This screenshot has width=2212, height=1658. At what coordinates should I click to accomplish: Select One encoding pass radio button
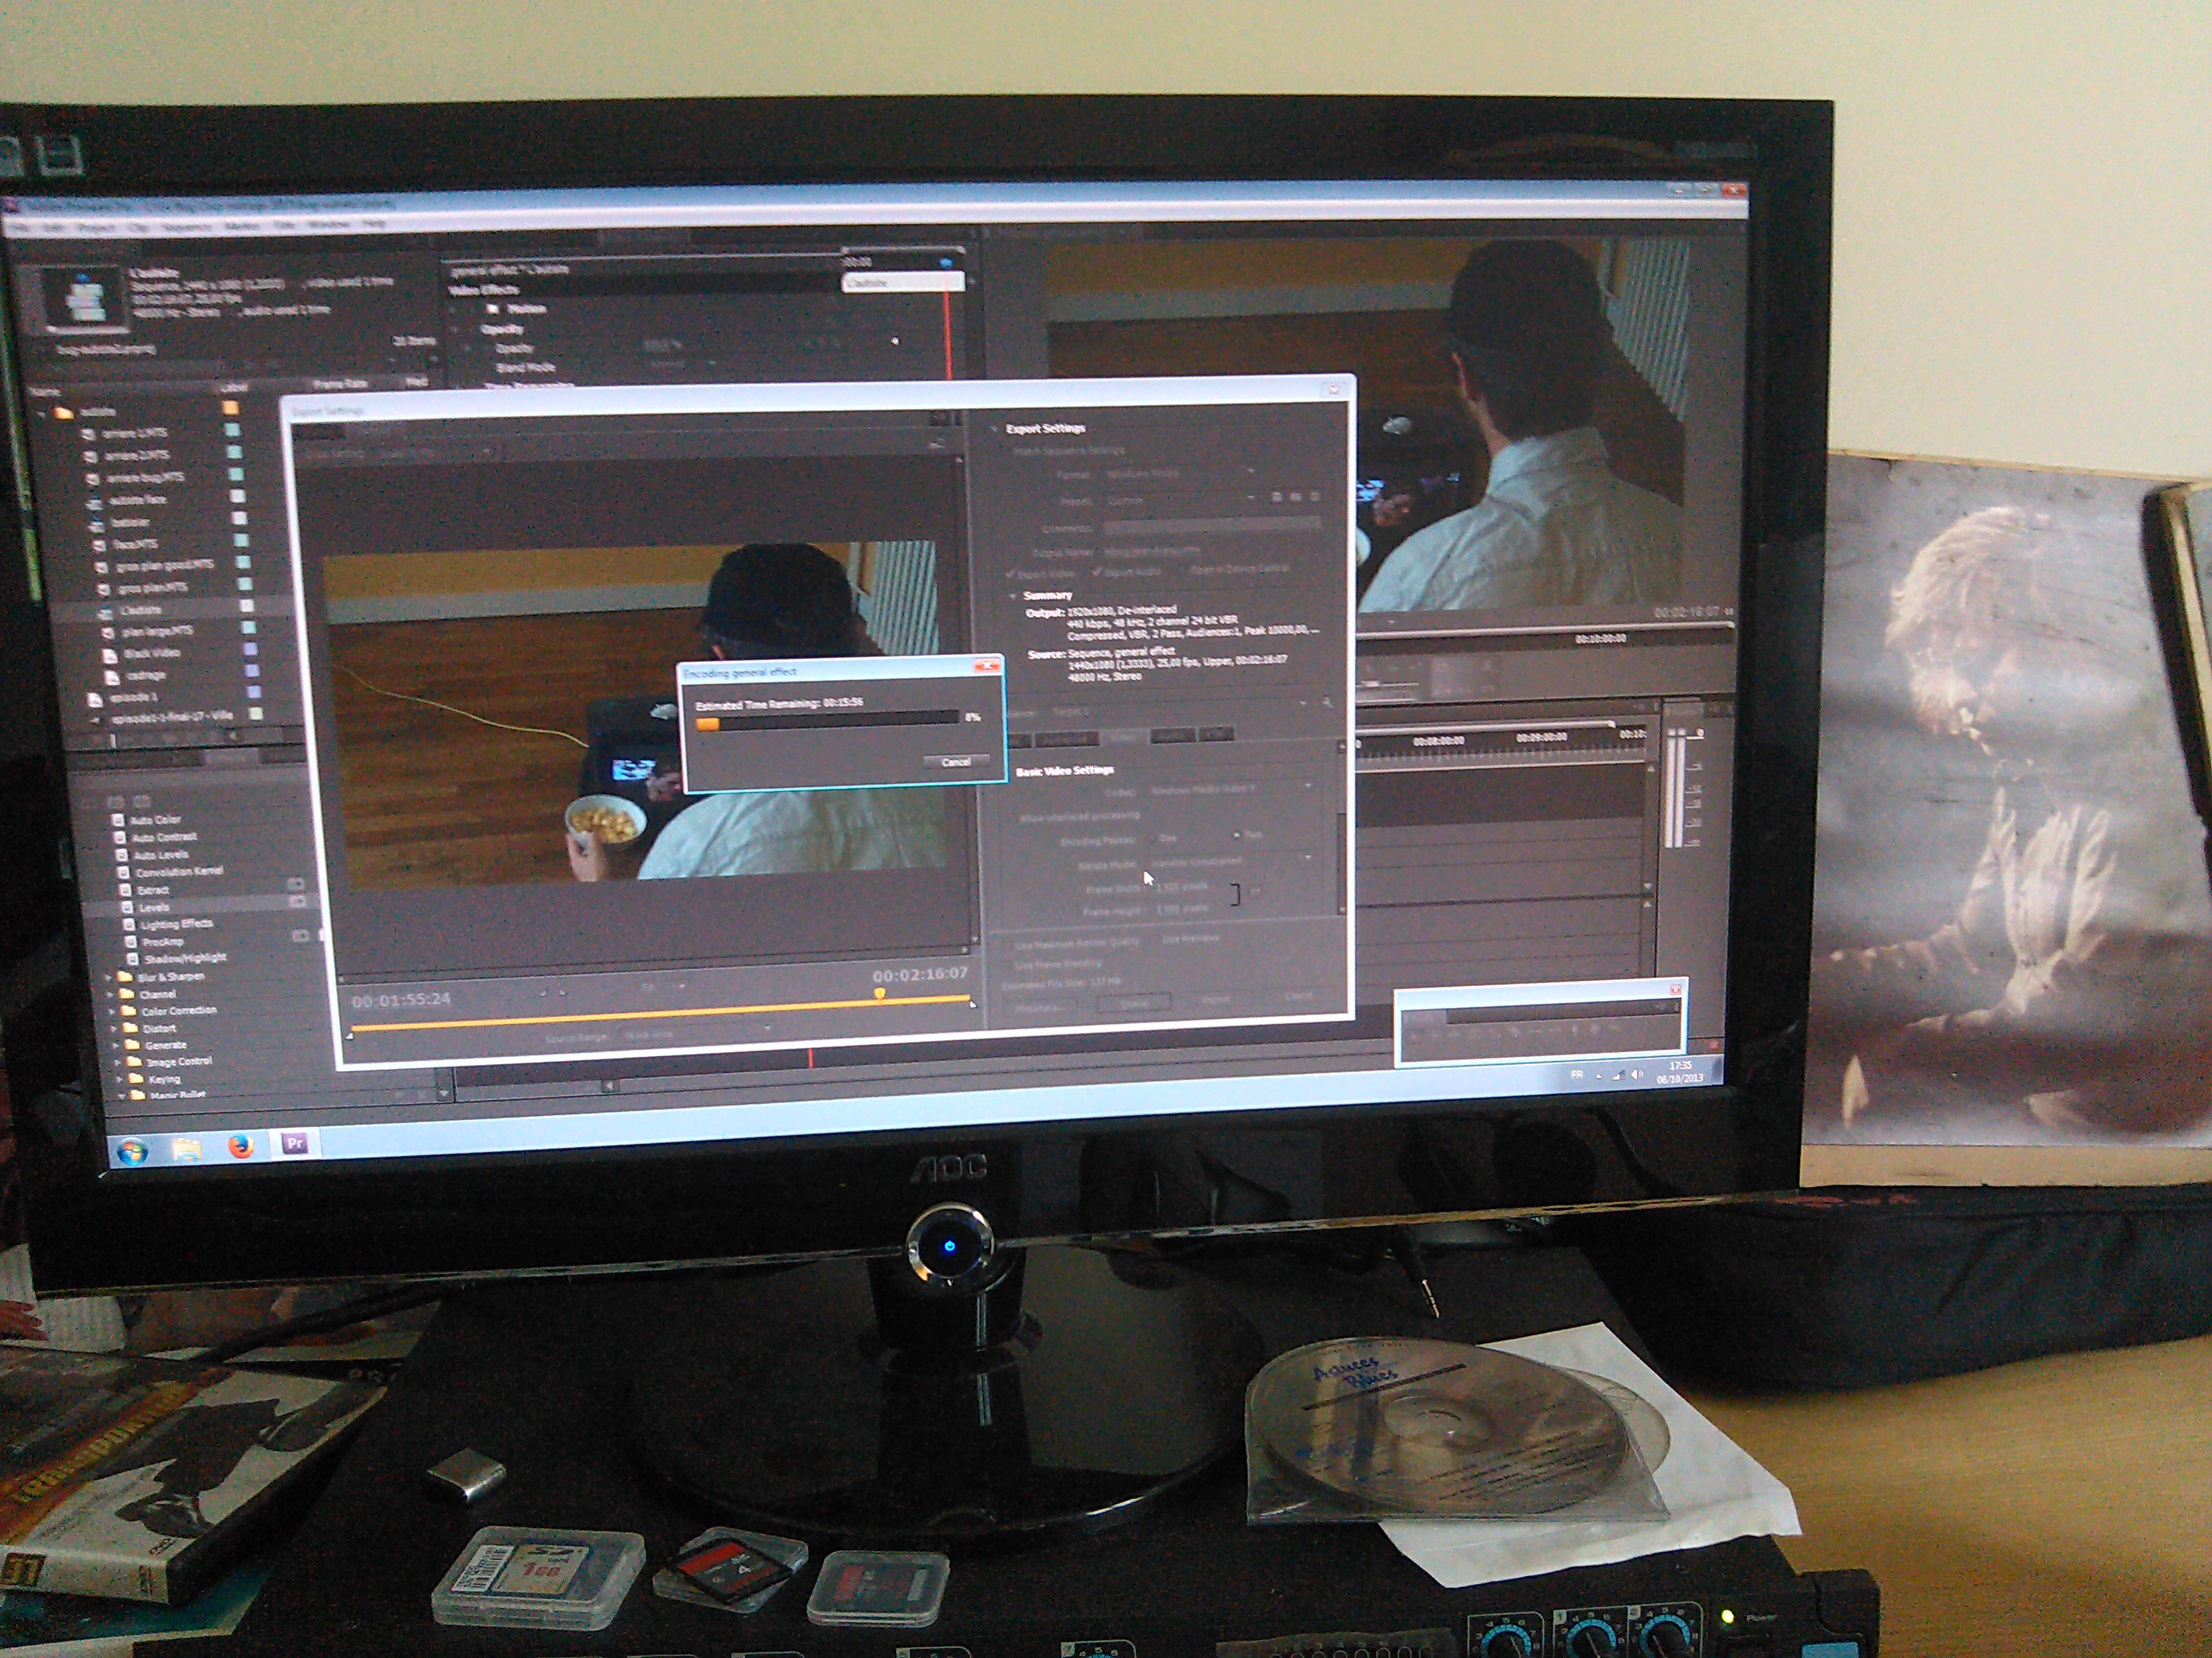[1151, 838]
